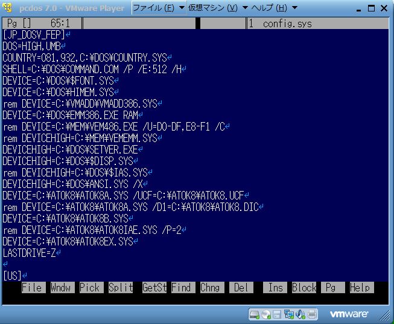394x324 pixels.
Task: Click the Pg [] mode indicator
Action: tap(19, 24)
